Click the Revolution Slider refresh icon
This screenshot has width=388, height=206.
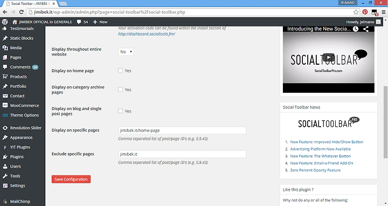5,128
